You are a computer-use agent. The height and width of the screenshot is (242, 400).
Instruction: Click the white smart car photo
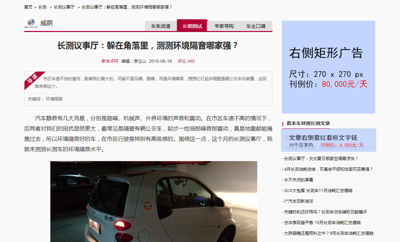[x=153, y=201]
